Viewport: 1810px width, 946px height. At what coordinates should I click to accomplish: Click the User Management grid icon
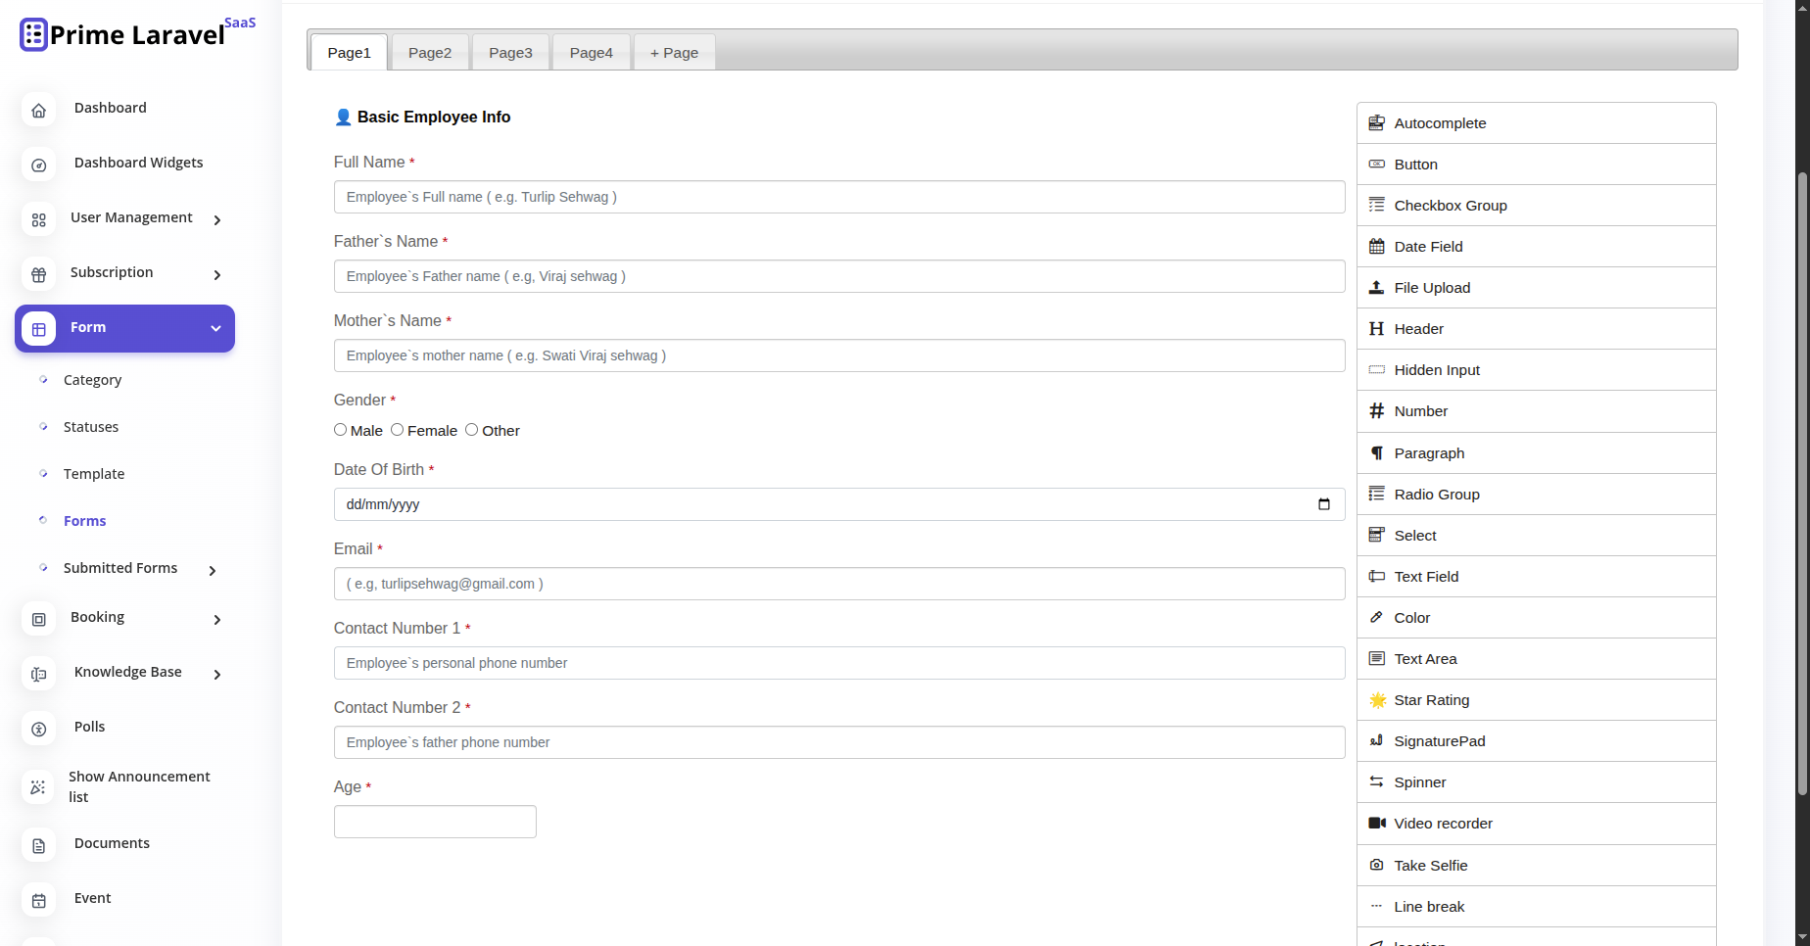point(38,220)
